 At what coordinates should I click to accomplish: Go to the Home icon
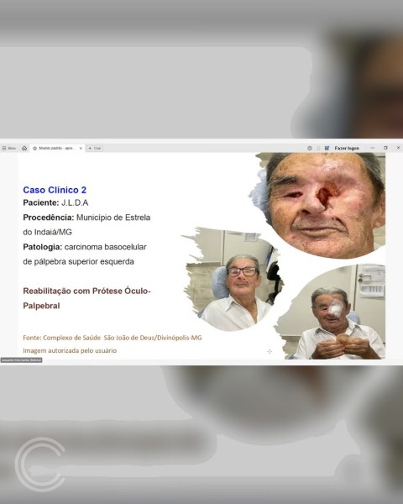point(24,148)
